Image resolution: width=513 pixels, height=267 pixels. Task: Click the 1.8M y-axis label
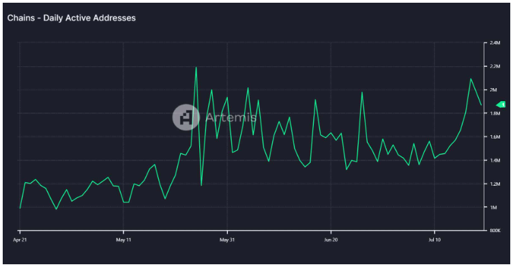495,113
